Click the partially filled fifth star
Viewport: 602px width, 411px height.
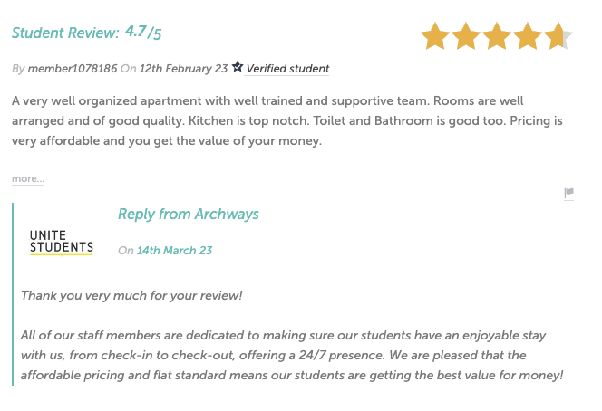pyautogui.click(x=558, y=36)
